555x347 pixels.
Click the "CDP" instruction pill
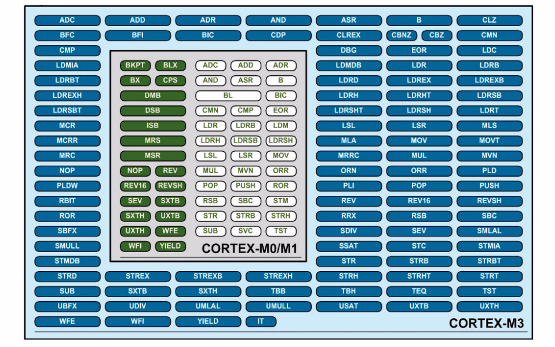tap(278, 35)
